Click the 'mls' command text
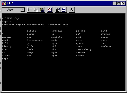 pos(53,49)
